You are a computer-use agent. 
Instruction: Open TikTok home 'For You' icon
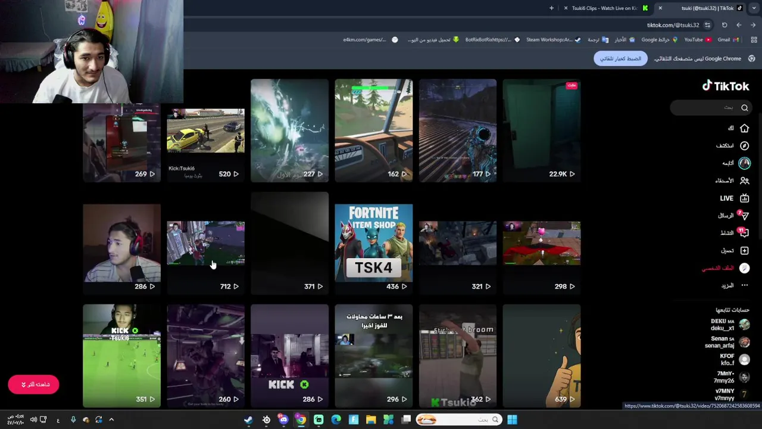pyautogui.click(x=744, y=128)
